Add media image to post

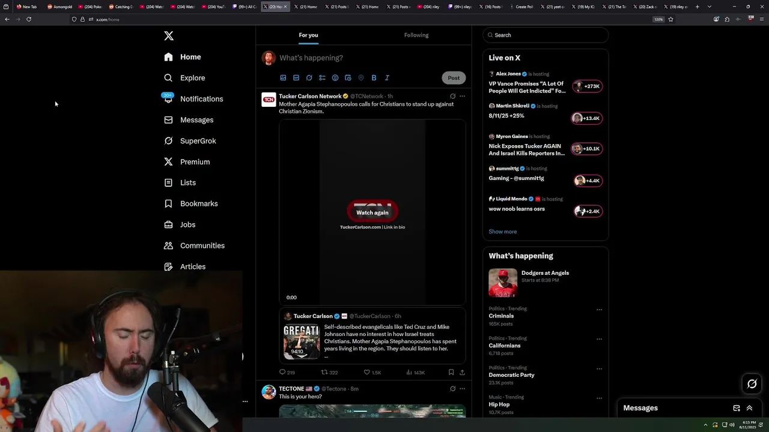(x=283, y=77)
